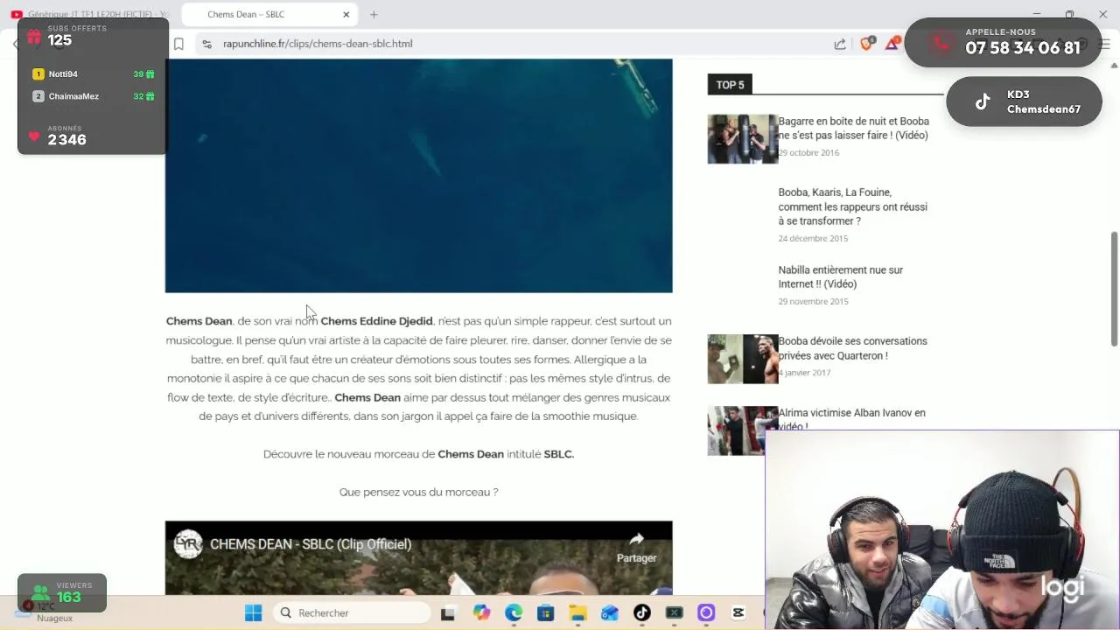This screenshot has height=630, width=1120.
Task: Click thumbnail of Booba conversations privées article
Action: (x=742, y=359)
